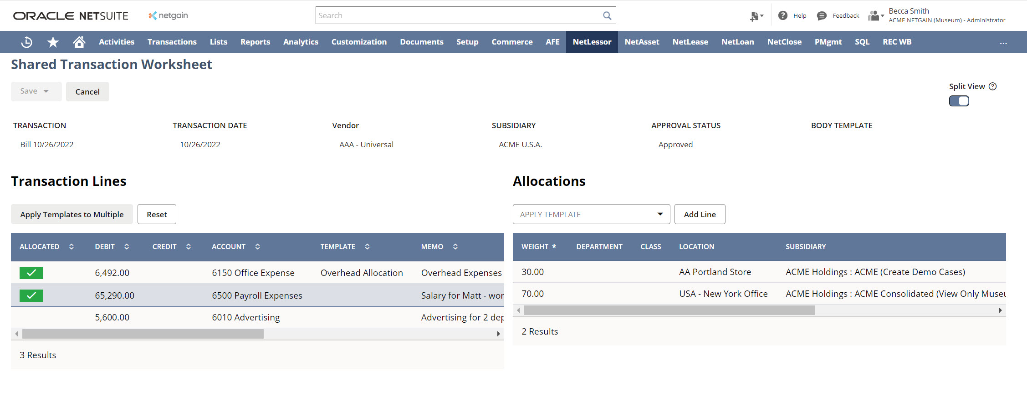The image size is (1027, 400).
Task: Sort by the Memo column arrows
Action: [x=455, y=246]
